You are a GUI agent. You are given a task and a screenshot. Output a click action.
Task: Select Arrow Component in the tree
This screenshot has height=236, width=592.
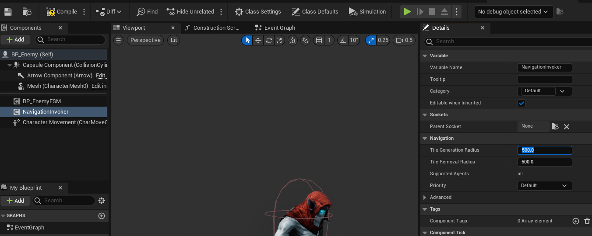(x=60, y=75)
